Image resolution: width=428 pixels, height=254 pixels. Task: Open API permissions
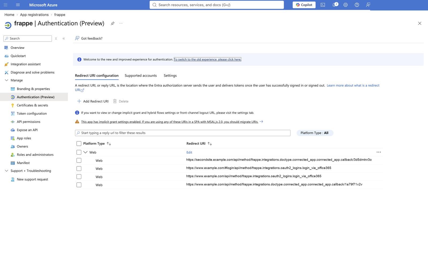coord(28,122)
